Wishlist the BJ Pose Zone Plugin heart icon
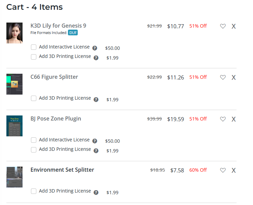This screenshot has width=253, height=205. (223, 119)
